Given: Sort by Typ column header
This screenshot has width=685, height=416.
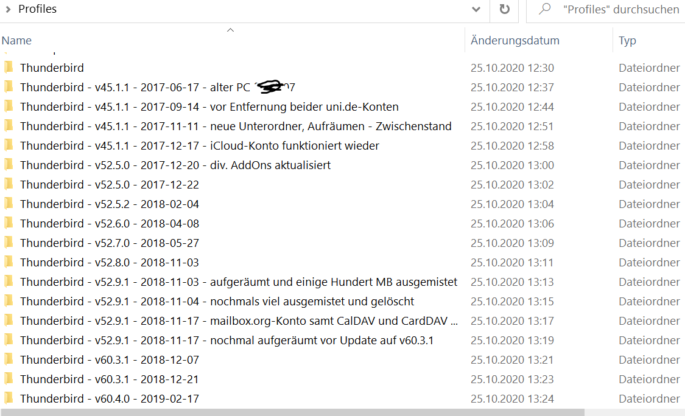Looking at the screenshot, I should pos(627,41).
